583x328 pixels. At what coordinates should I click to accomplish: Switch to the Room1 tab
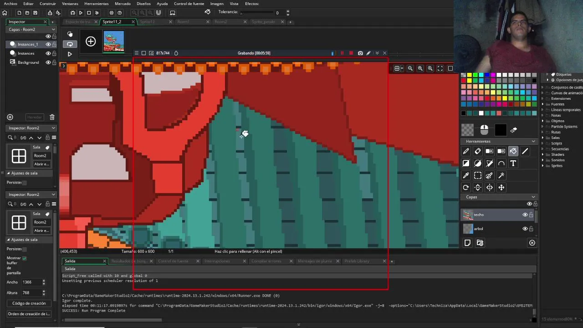[183, 22]
